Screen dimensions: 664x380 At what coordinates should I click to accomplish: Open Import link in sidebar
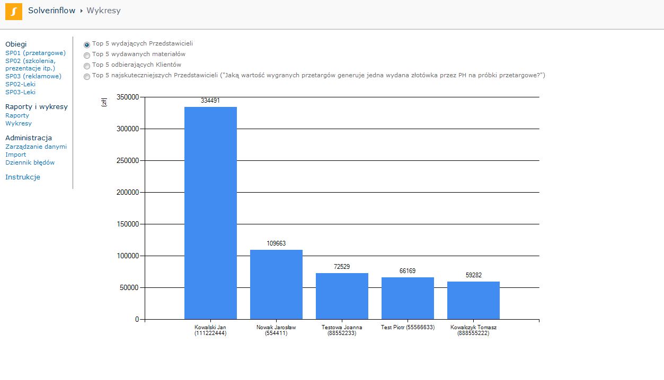(16, 155)
